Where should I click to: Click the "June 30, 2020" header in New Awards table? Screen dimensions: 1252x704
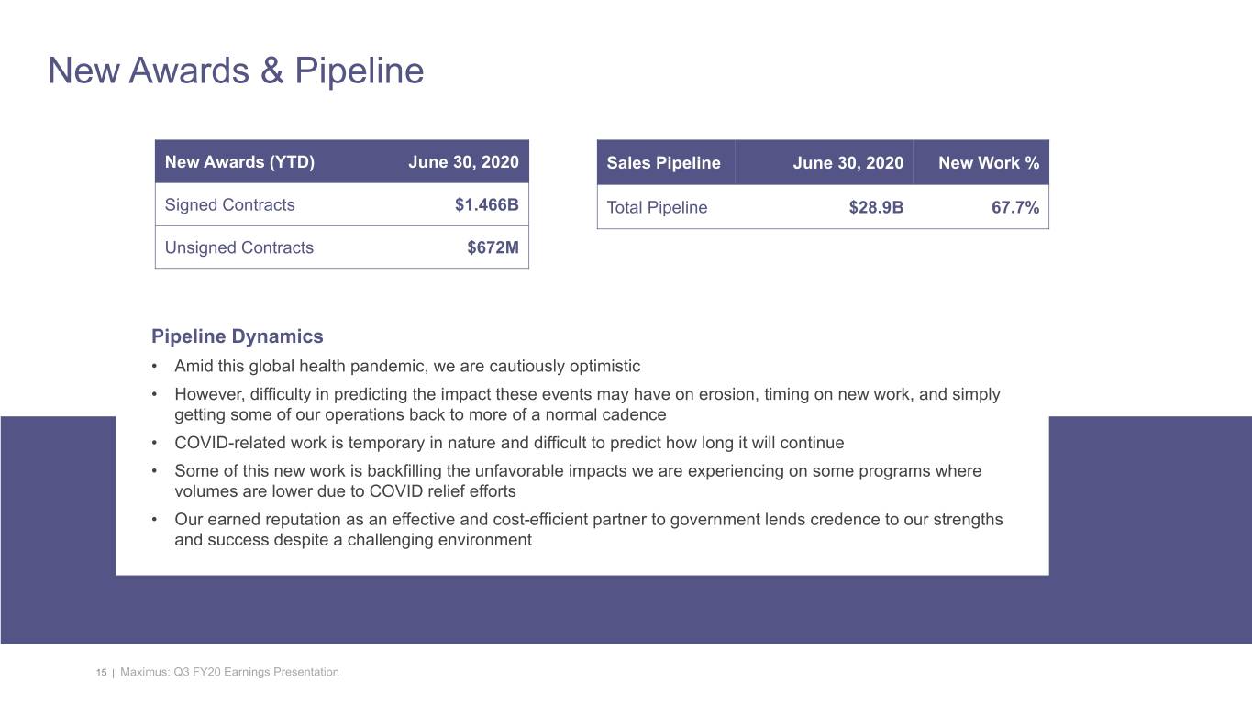click(463, 162)
